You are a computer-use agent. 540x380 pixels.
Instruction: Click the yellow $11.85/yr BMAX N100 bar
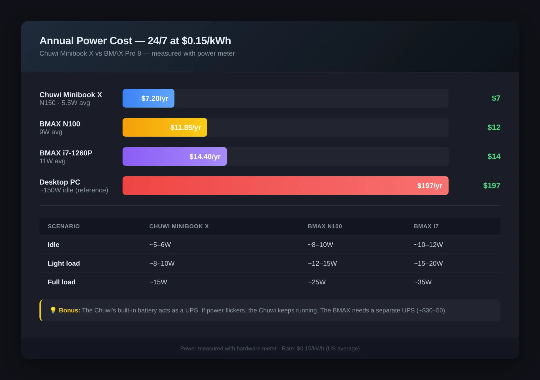pos(165,127)
